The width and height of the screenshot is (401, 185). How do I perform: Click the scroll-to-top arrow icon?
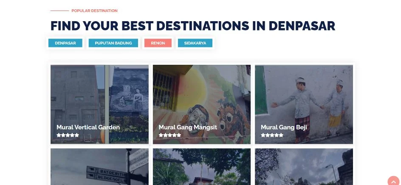pyautogui.click(x=393, y=181)
